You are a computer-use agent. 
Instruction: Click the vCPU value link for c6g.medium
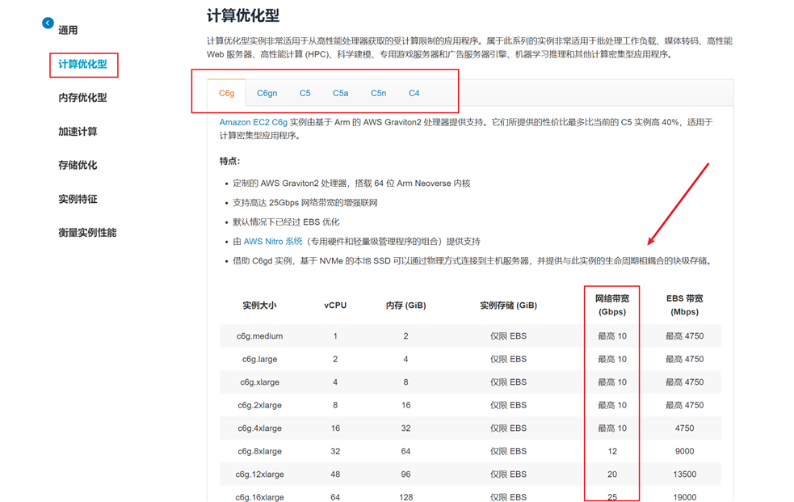point(335,336)
